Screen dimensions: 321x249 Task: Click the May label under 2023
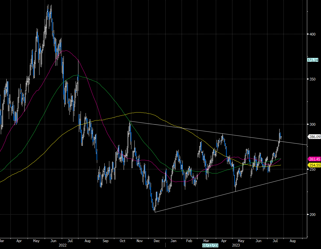coord(241,241)
